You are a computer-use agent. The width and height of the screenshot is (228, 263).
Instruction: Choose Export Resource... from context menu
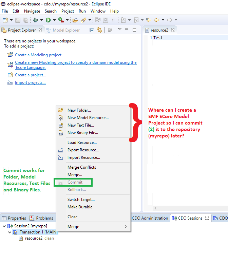click(x=93, y=150)
